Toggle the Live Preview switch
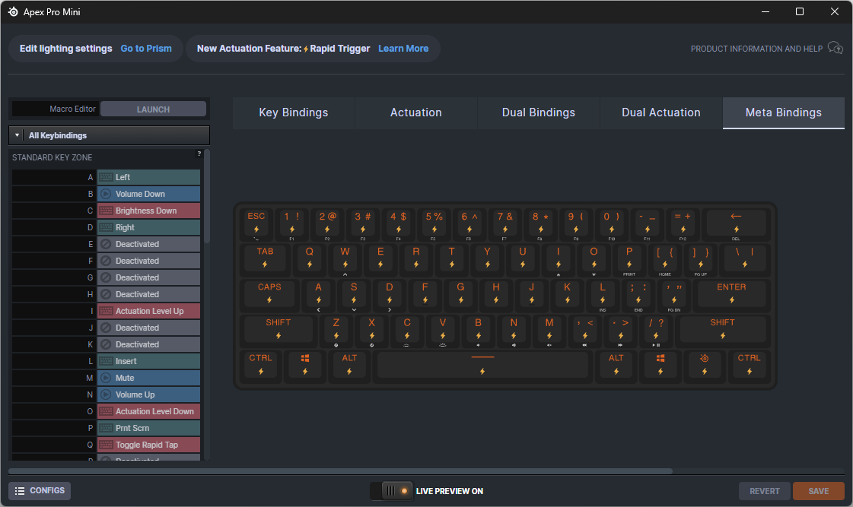Image resolution: width=853 pixels, height=507 pixels. pyautogui.click(x=391, y=491)
